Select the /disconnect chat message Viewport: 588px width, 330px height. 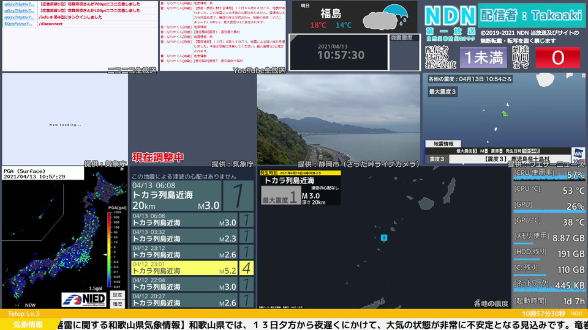tap(50, 24)
